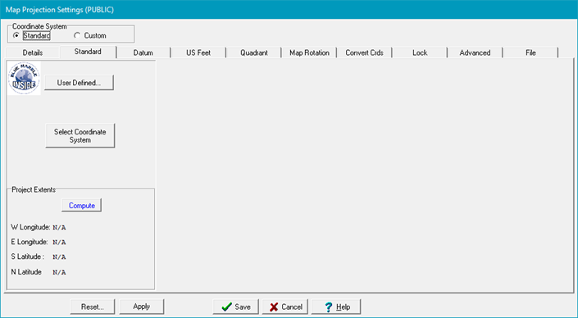The image size is (578, 318).
Task: Click the Reset... button
Action: 93,307
